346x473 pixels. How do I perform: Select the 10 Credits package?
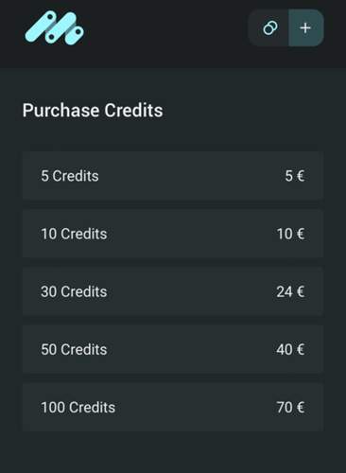pyautogui.click(x=173, y=234)
